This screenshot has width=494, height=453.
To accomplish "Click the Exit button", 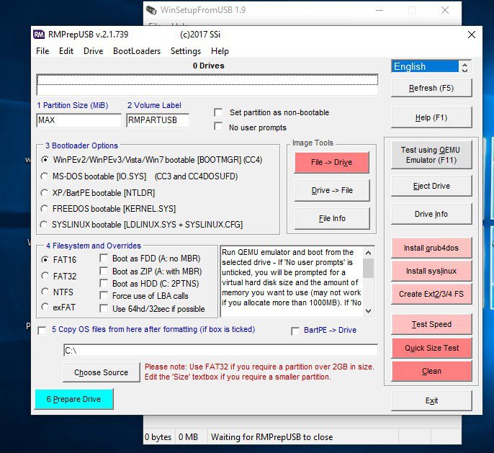I will pyautogui.click(x=431, y=400).
